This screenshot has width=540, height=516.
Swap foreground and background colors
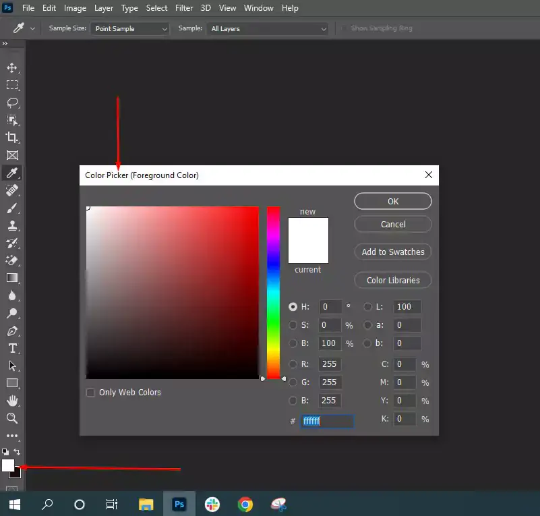(17, 452)
